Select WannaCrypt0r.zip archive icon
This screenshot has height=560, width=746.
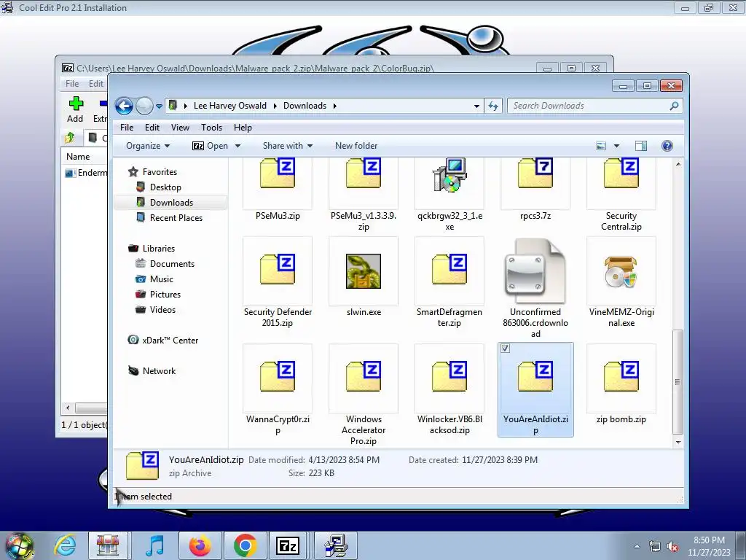tap(278, 377)
